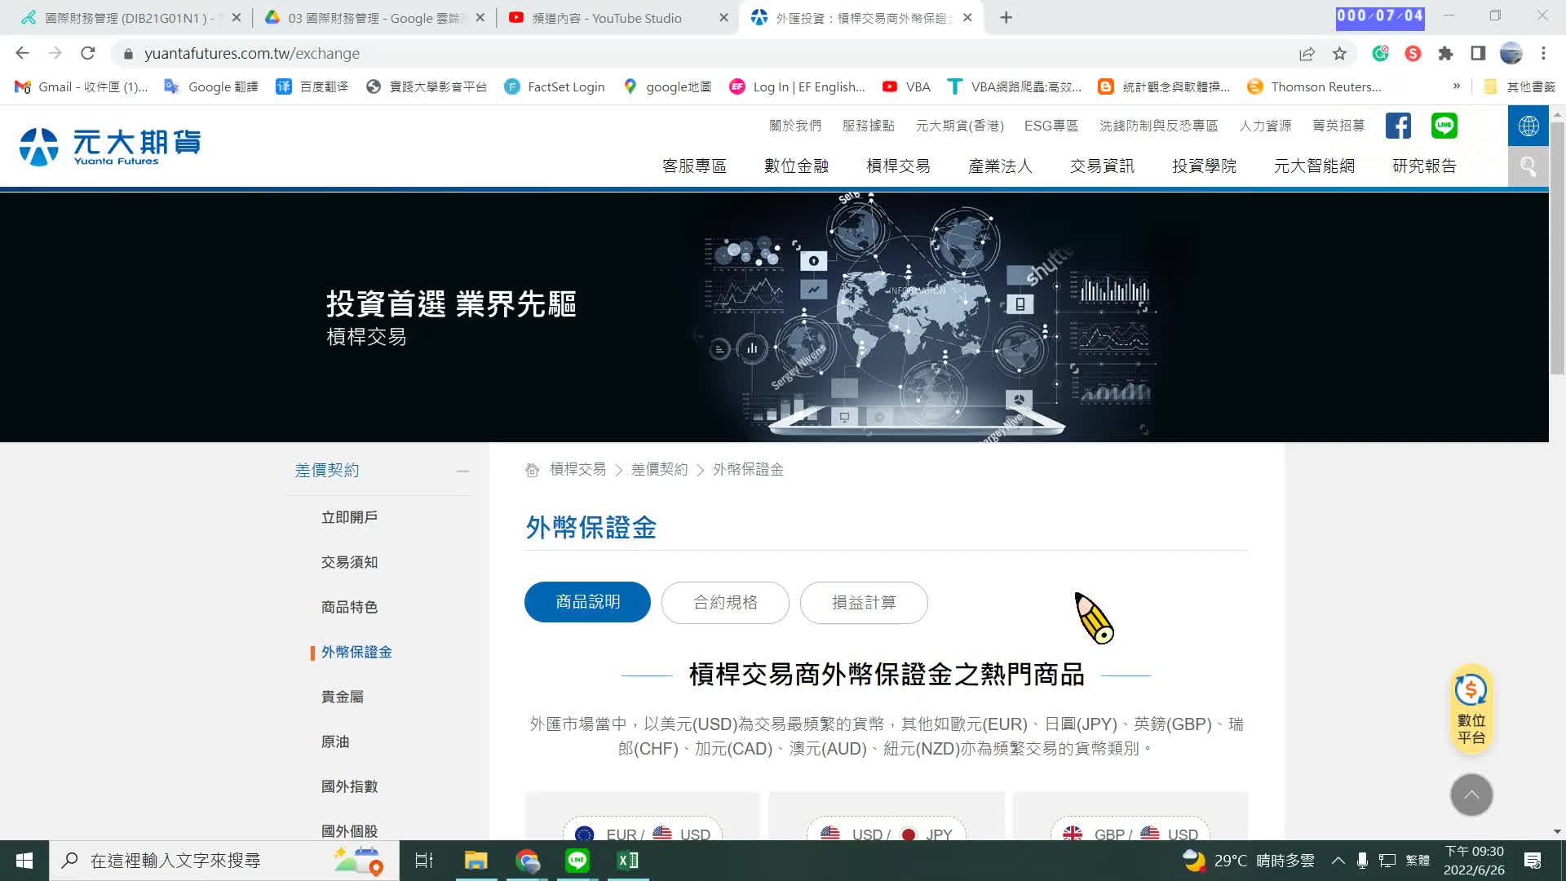1566x881 pixels.
Task: Expand more bookmarks chevron
Action: pyautogui.click(x=1457, y=86)
